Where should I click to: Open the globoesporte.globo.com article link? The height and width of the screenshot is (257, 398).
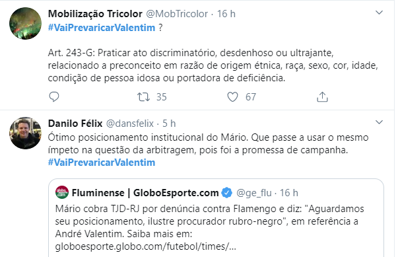[146, 246]
